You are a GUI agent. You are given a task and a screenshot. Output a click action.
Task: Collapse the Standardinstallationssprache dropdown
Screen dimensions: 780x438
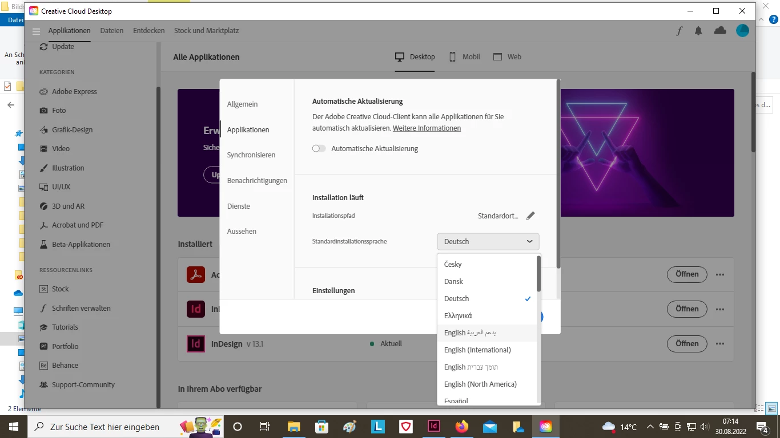point(488,242)
